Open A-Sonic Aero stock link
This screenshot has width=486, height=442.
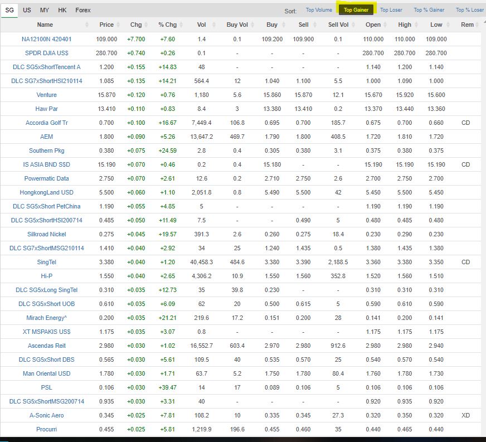point(46,416)
